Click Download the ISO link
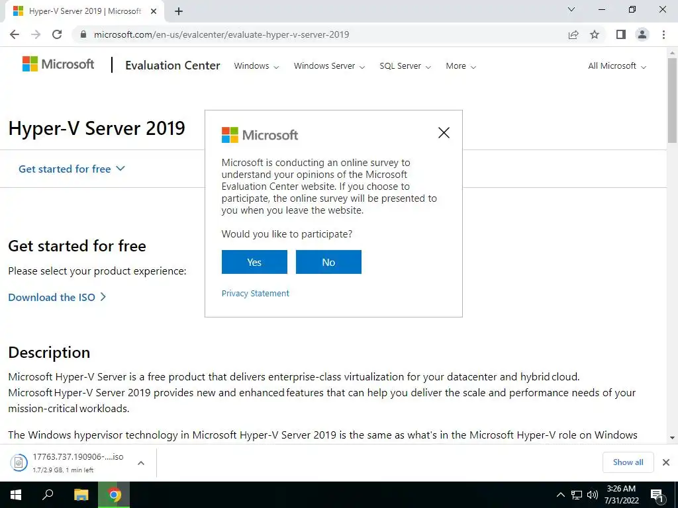Viewport: 678px width, 508px height. pyautogui.click(x=57, y=297)
